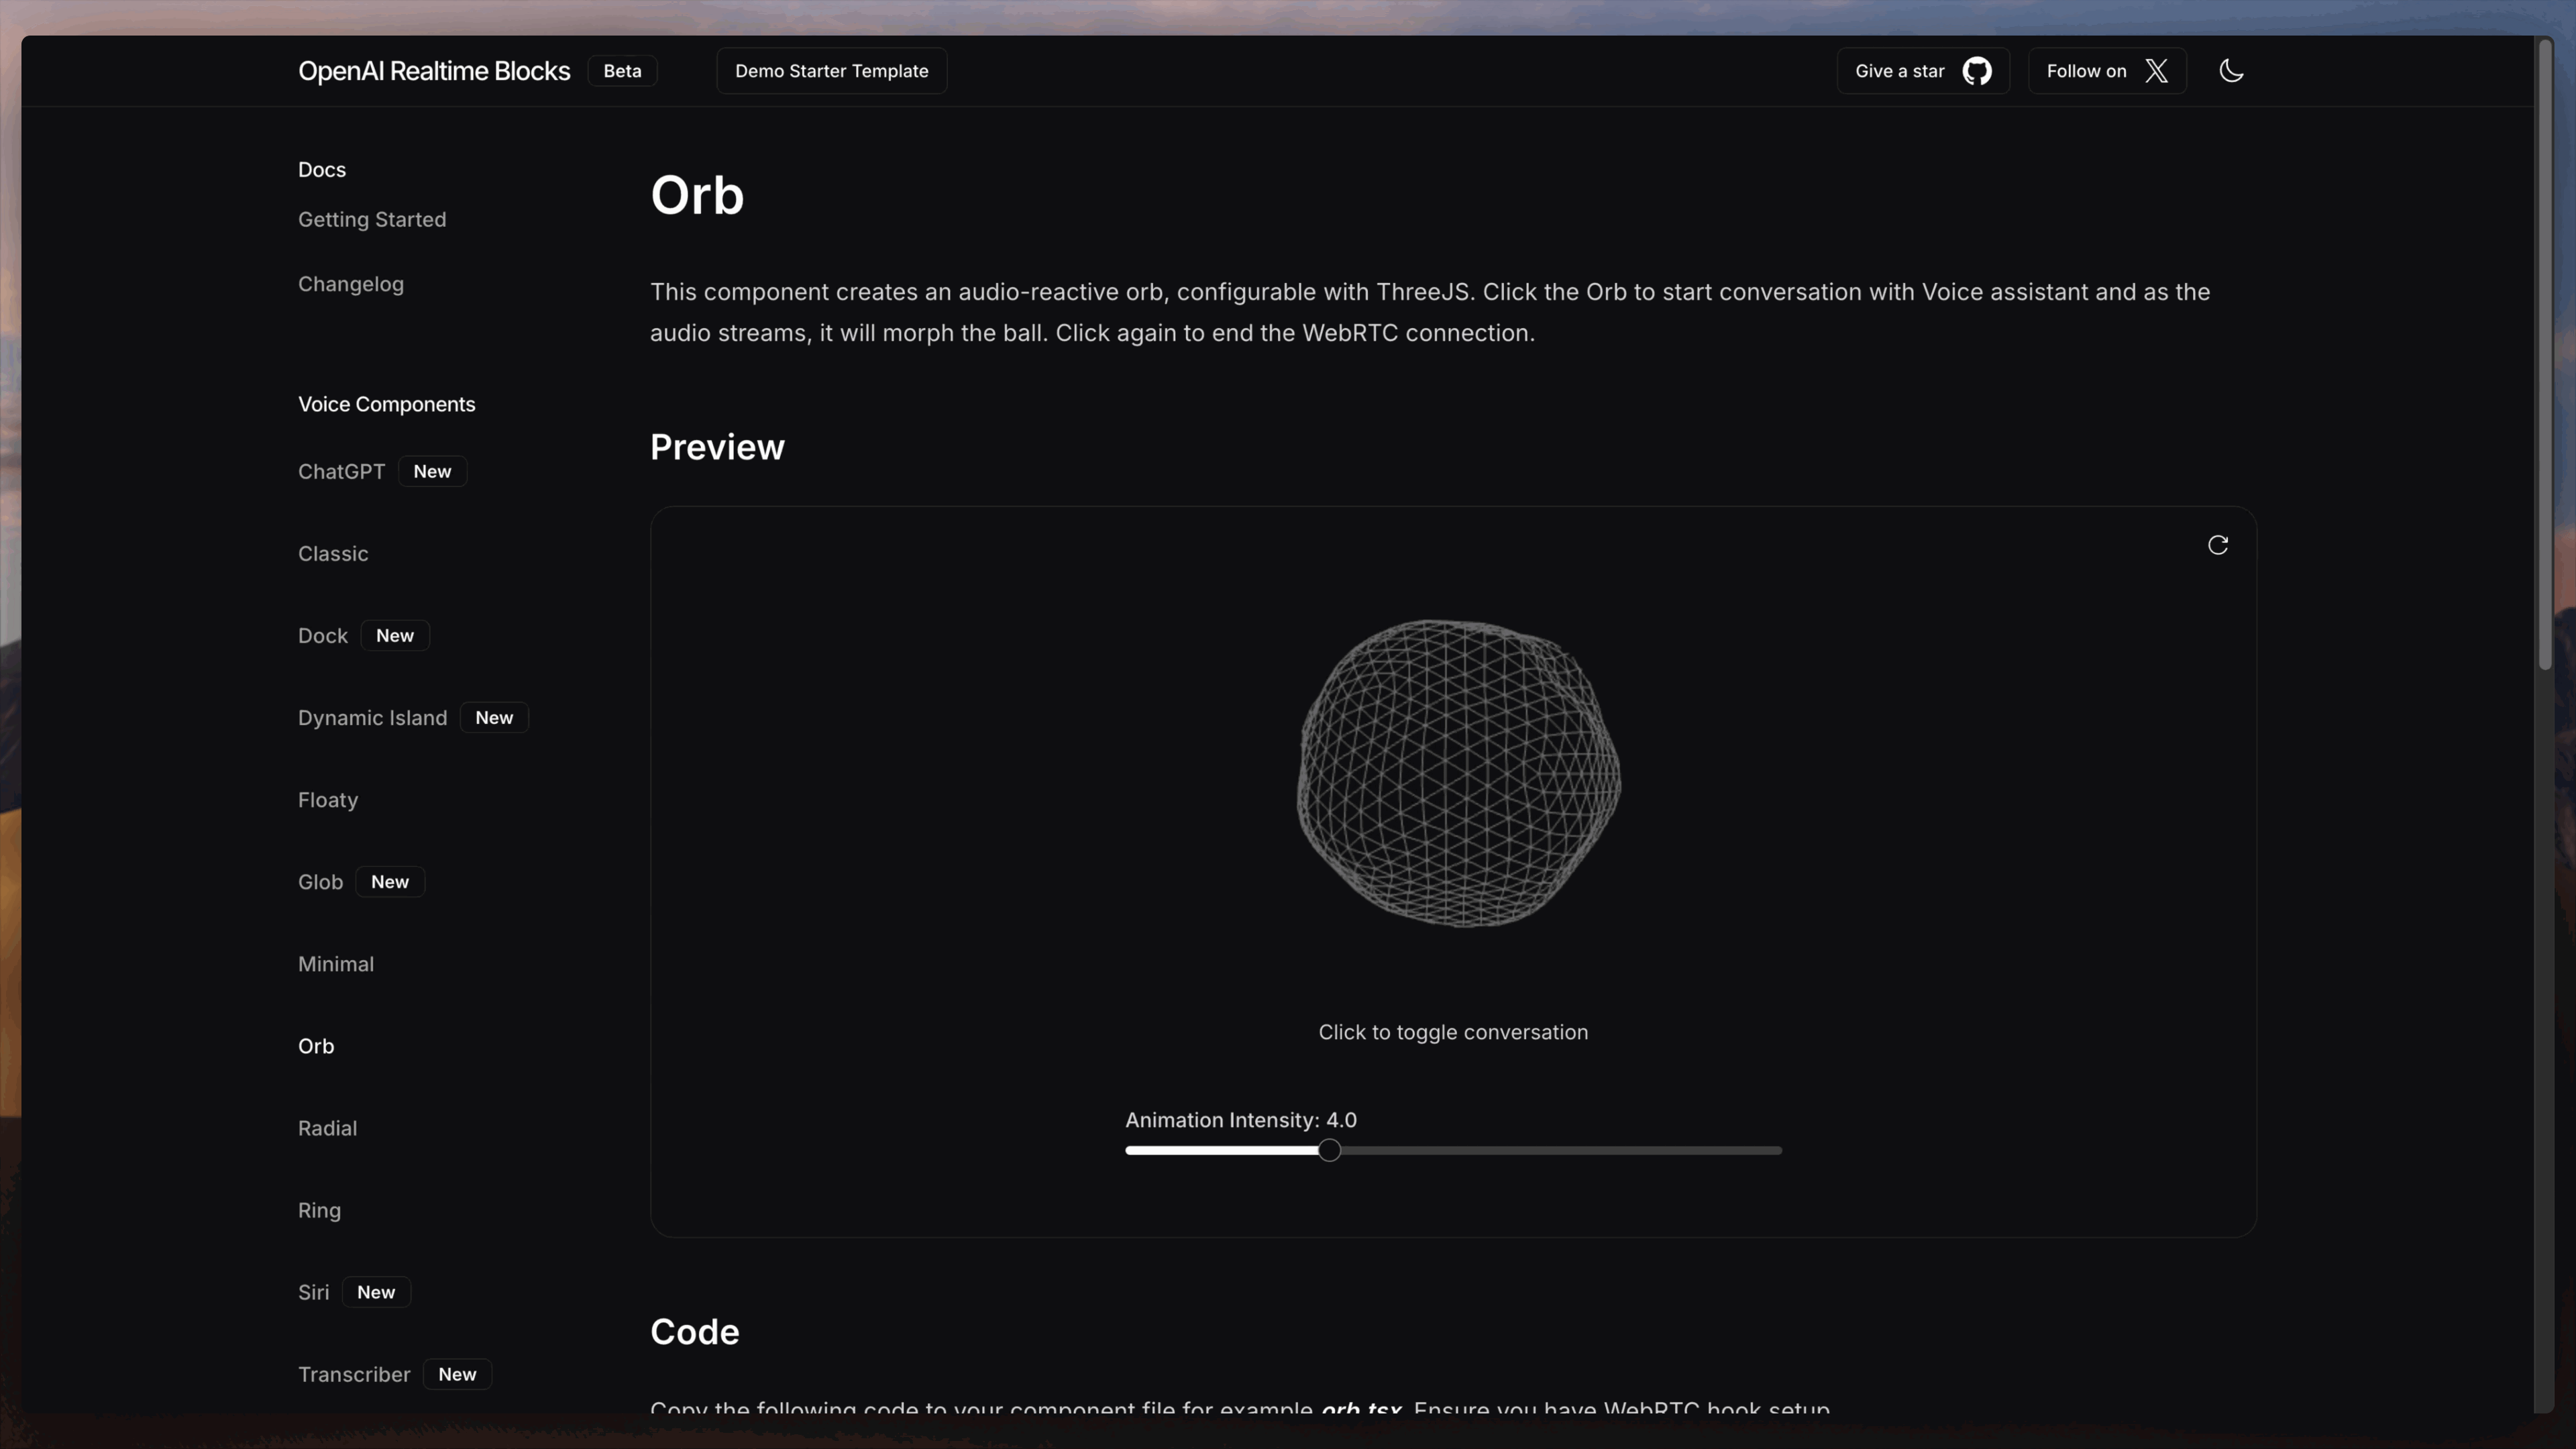Screen dimensions: 2576x1449
Task: Open the Siri component page
Action: (x=313, y=1292)
